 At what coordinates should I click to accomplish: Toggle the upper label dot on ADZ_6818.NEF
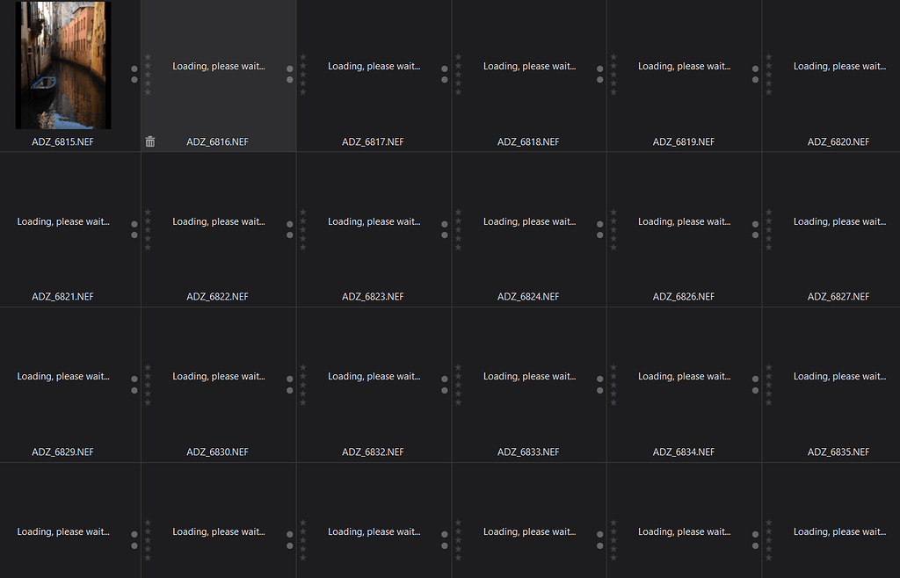pyautogui.click(x=599, y=69)
